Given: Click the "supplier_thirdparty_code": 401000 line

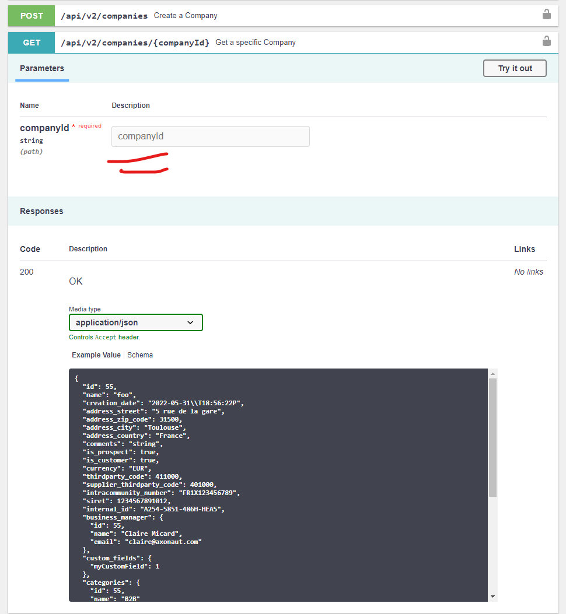Looking at the screenshot, I should [x=149, y=485].
